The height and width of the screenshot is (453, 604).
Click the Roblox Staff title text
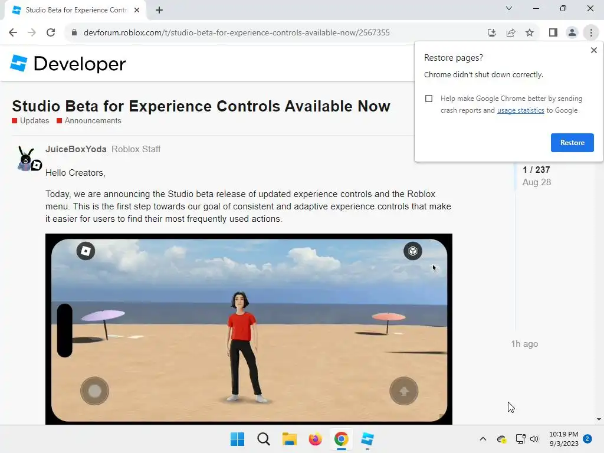136,149
